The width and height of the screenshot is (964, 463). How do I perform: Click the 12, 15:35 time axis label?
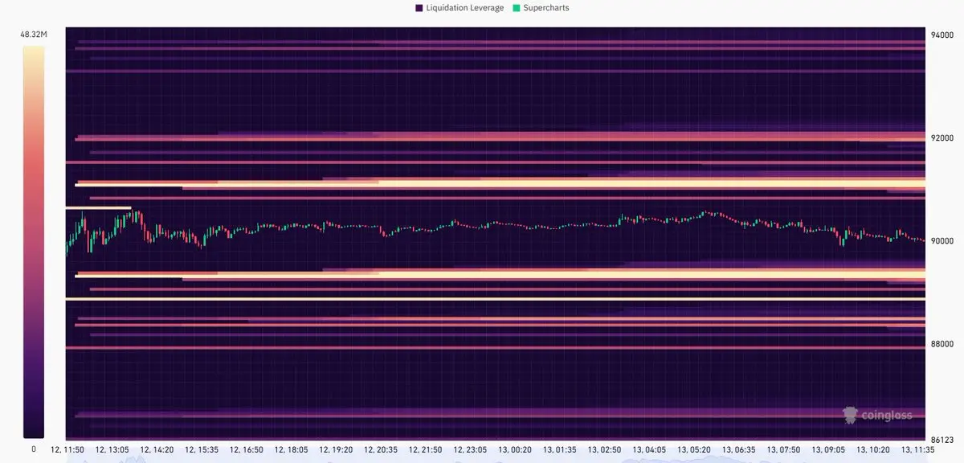201,449
